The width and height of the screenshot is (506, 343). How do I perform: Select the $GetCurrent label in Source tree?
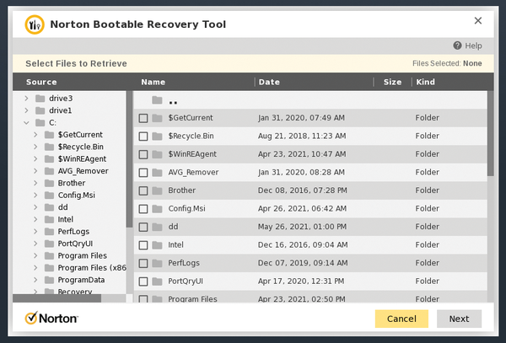click(x=80, y=135)
